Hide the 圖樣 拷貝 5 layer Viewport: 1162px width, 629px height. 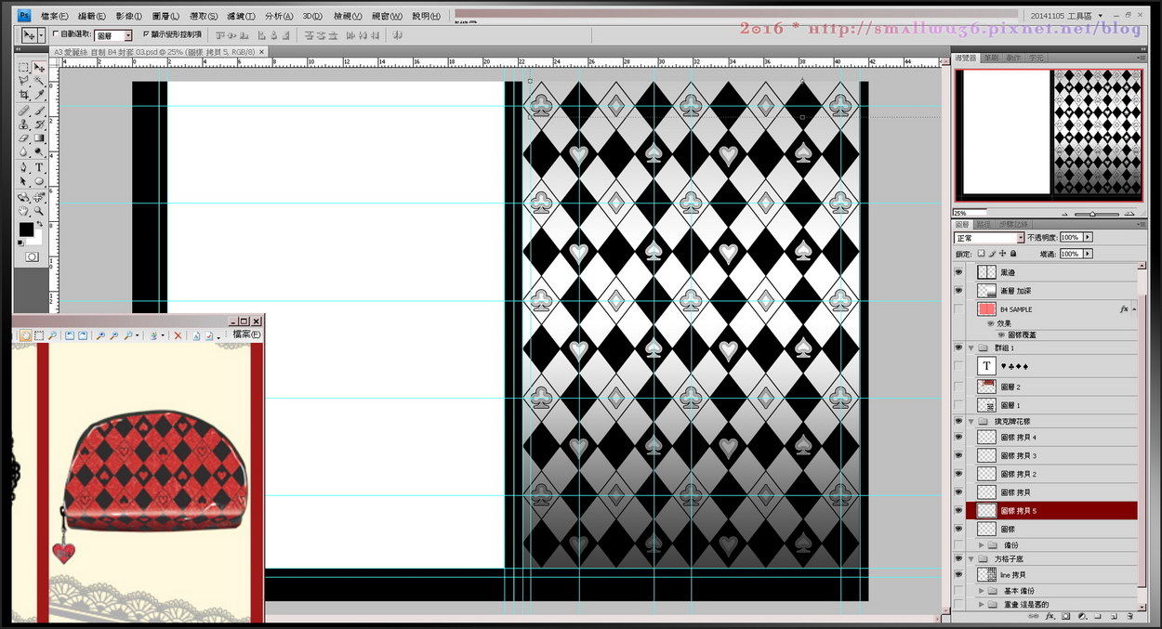pyautogui.click(x=960, y=511)
